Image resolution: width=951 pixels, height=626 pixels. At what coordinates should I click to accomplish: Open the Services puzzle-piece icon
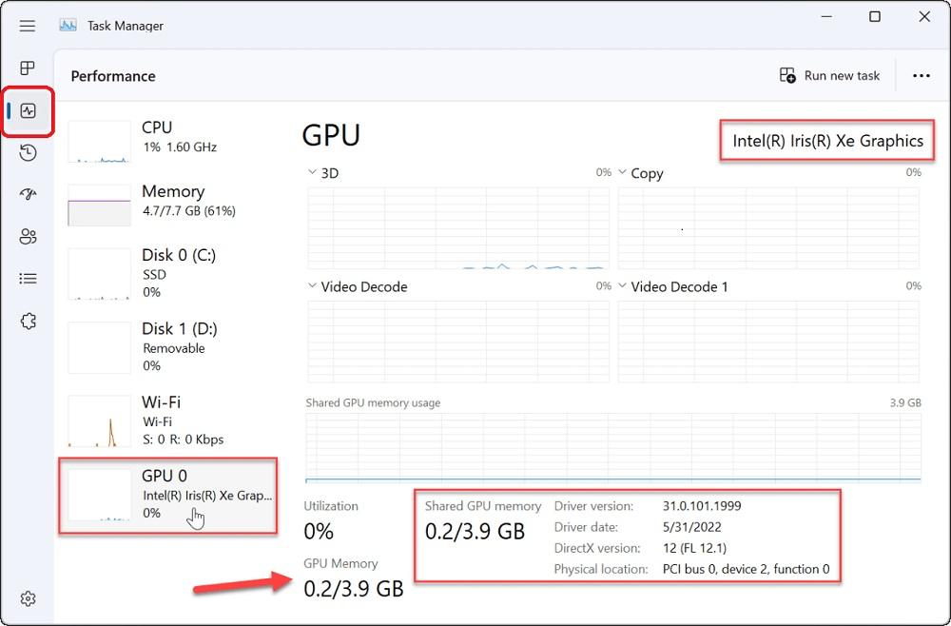click(28, 322)
